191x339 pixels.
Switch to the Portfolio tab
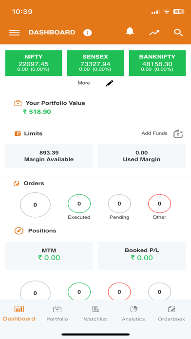coord(57,314)
